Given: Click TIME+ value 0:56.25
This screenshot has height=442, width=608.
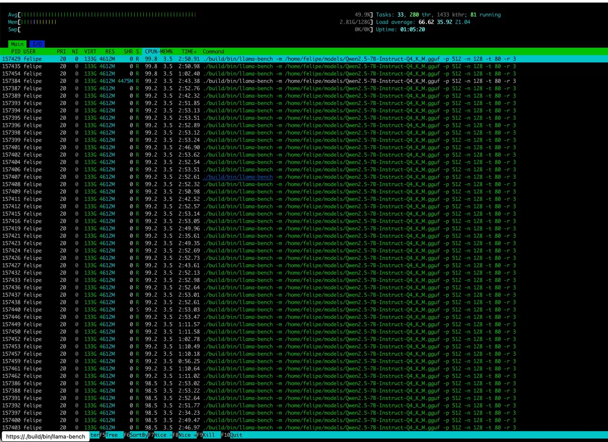Looking at the screenshot, I should click(x=189, y=361).
